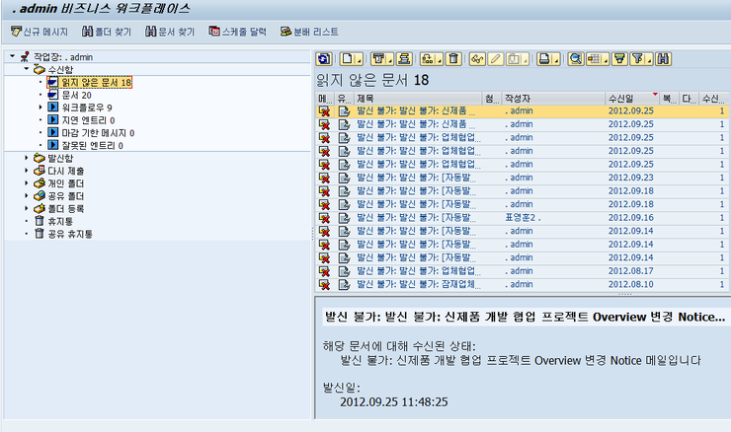Click the print icon in the list toolbar
This screenshot has width=731, height=432.
544,59
